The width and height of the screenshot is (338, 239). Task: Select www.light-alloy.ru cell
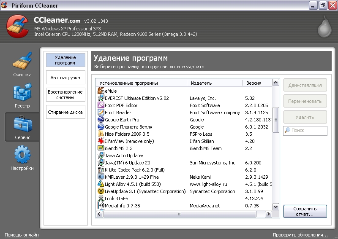pyautogui.click(x=208, y=184)
